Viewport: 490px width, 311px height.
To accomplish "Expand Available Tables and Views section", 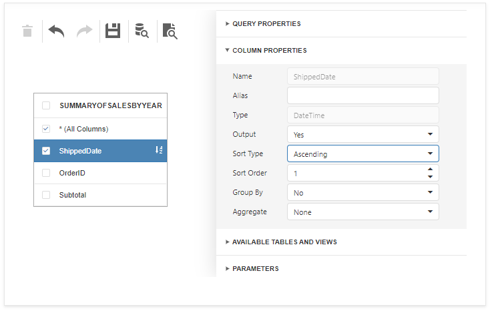I will pyautogui.click(x=284, y=242).
